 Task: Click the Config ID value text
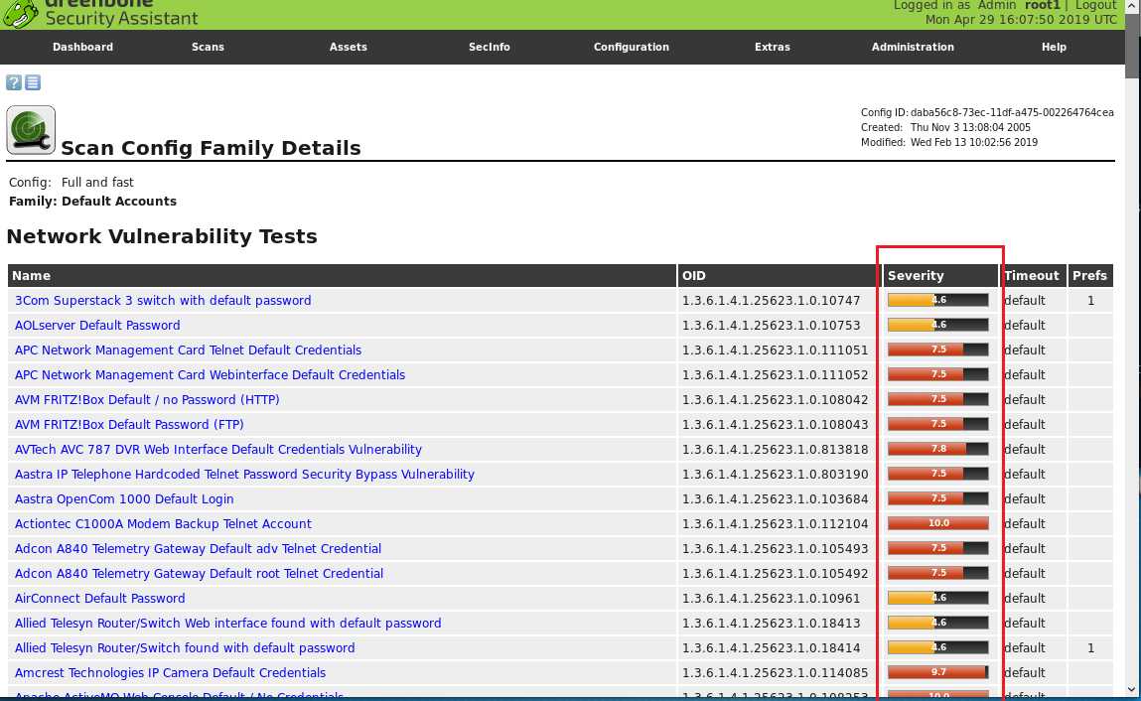pyautogui.click(x=1012, y=112)
